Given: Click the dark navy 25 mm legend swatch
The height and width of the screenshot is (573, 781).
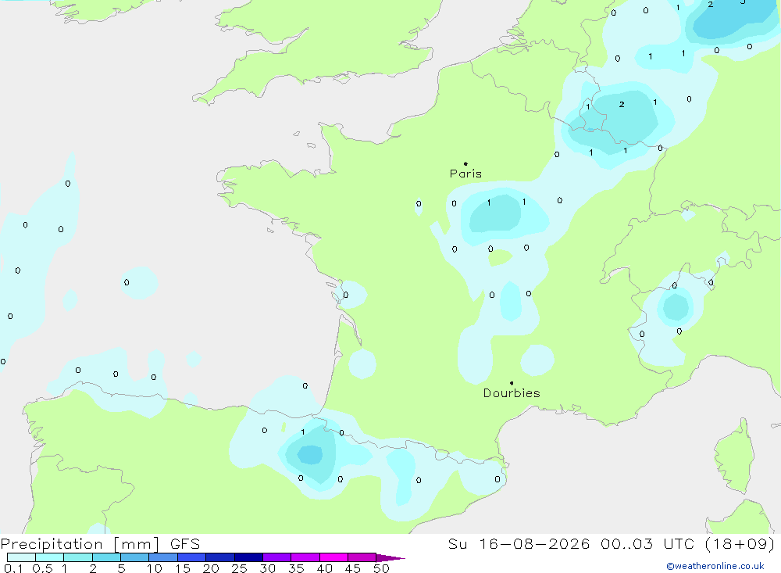Looking at the screenshot, I should [248, 557].
